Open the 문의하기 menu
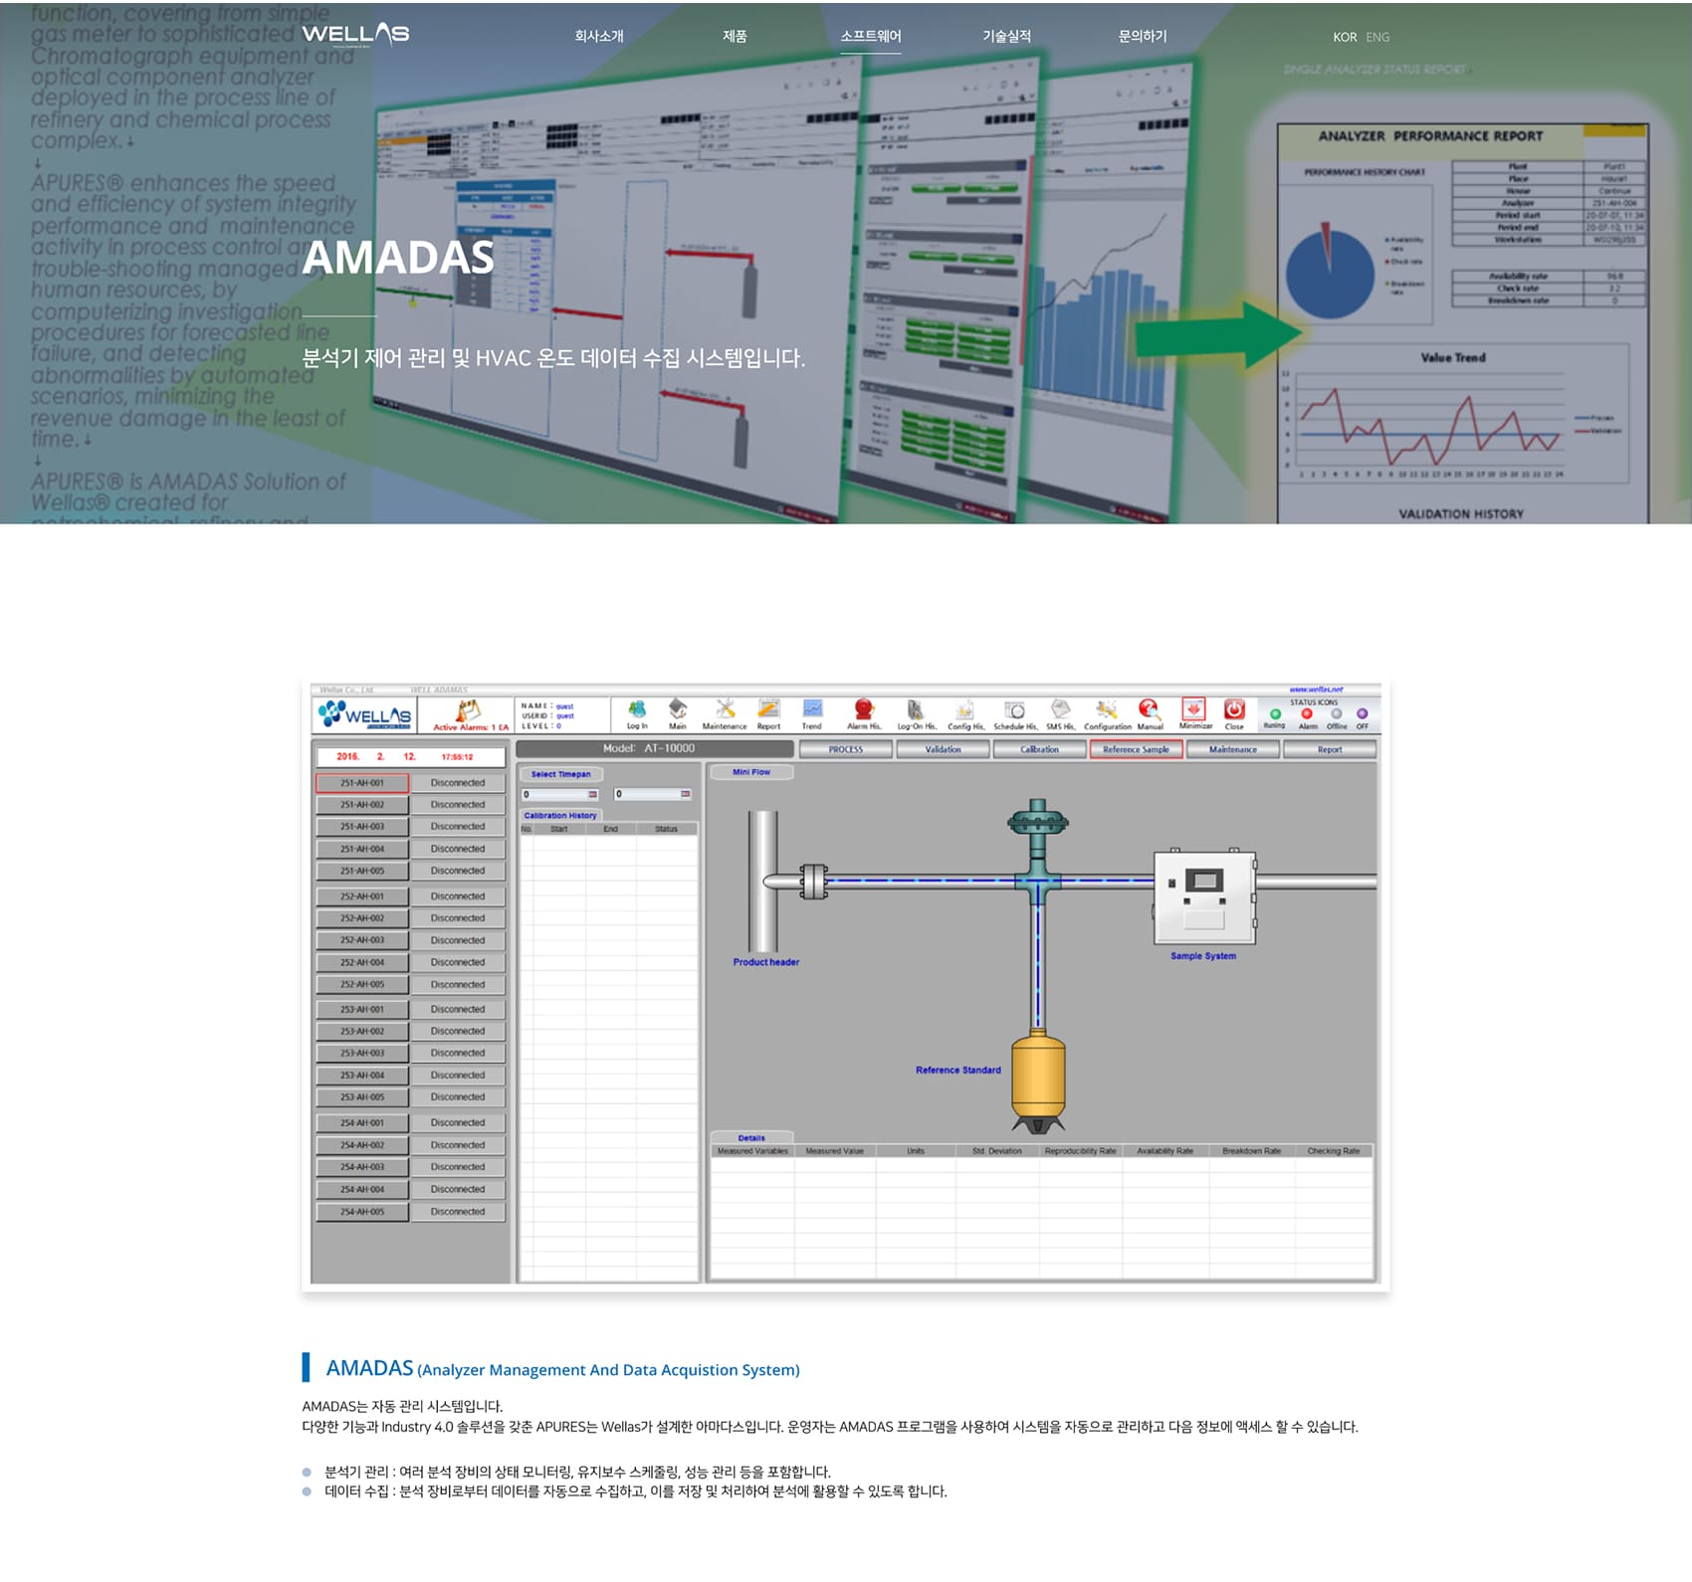1692x1582 pixels. pyautogui.click(x=1143, y=37)
